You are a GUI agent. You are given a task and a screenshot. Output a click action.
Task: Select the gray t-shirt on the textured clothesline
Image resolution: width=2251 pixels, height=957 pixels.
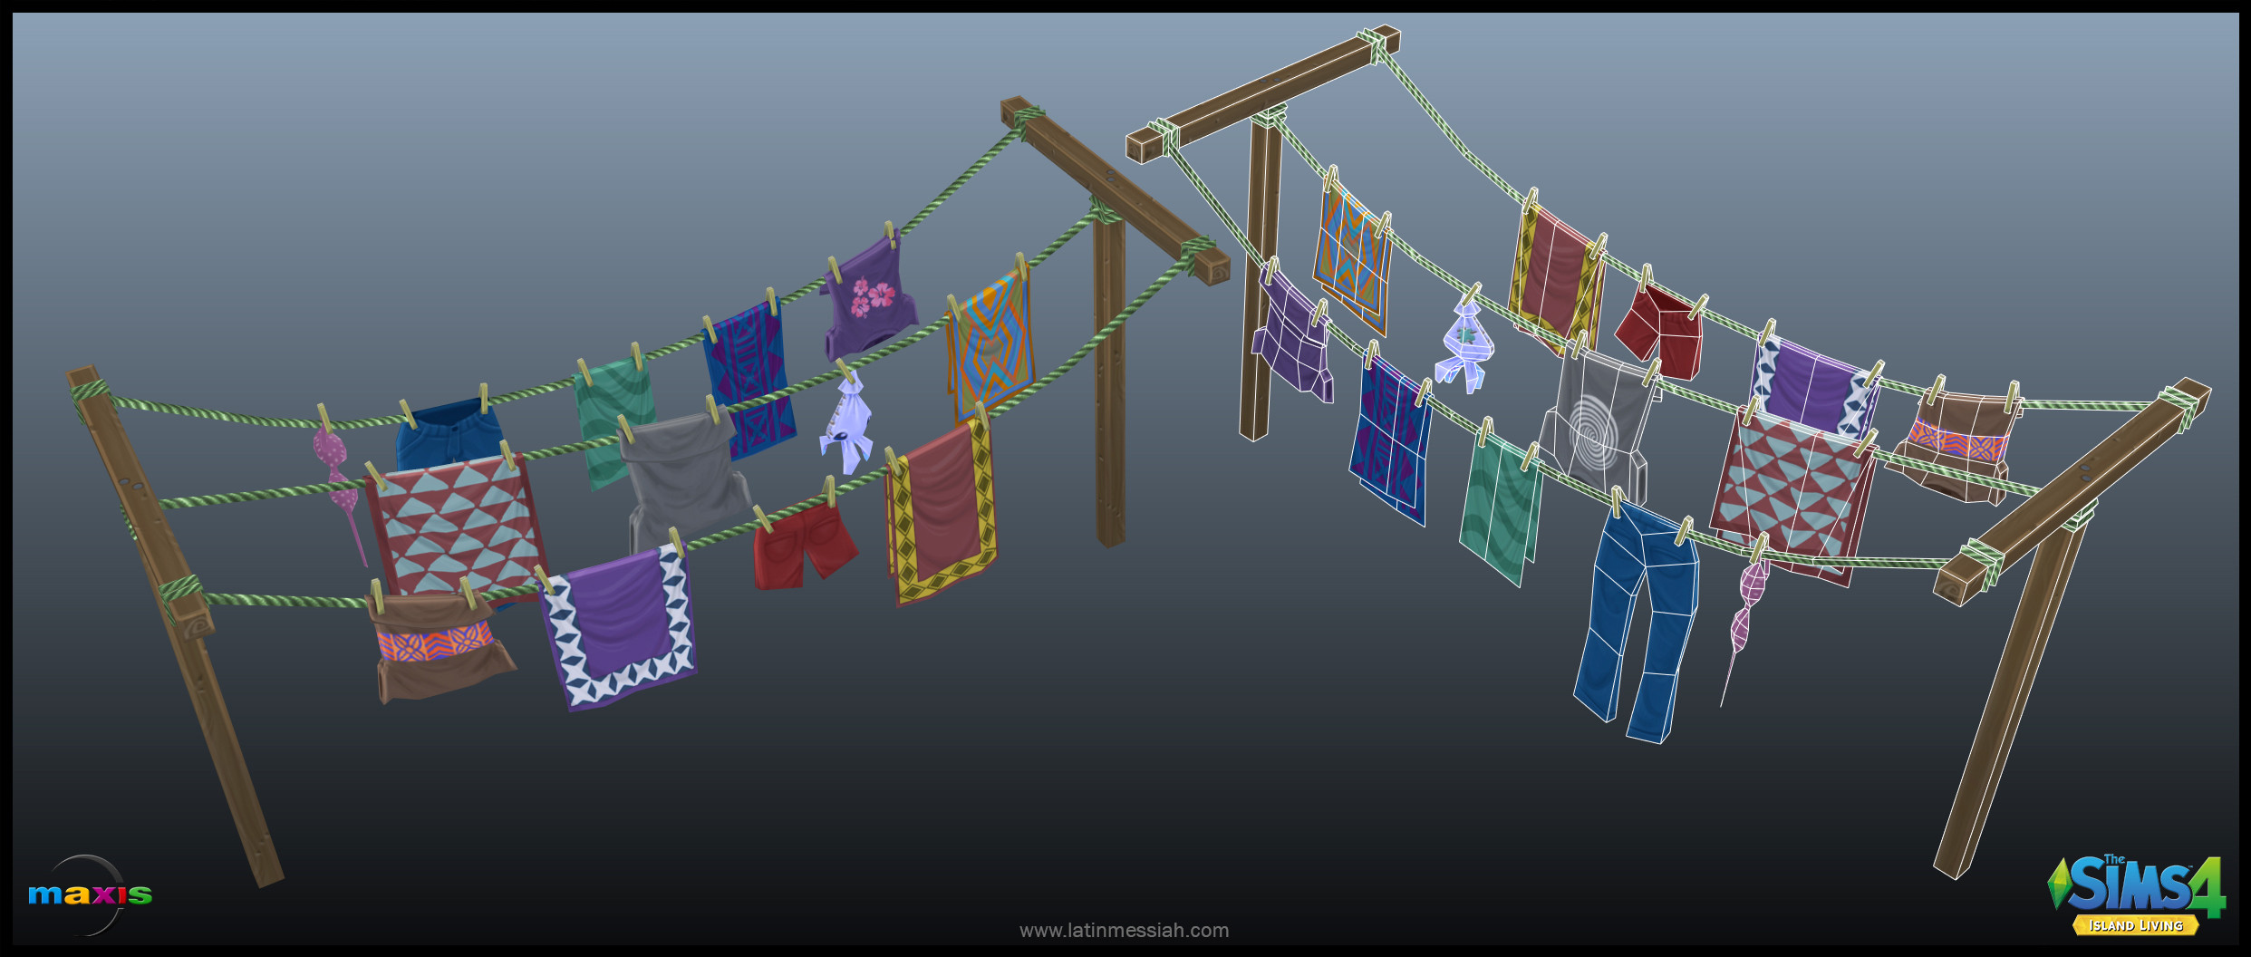point(684,482)
